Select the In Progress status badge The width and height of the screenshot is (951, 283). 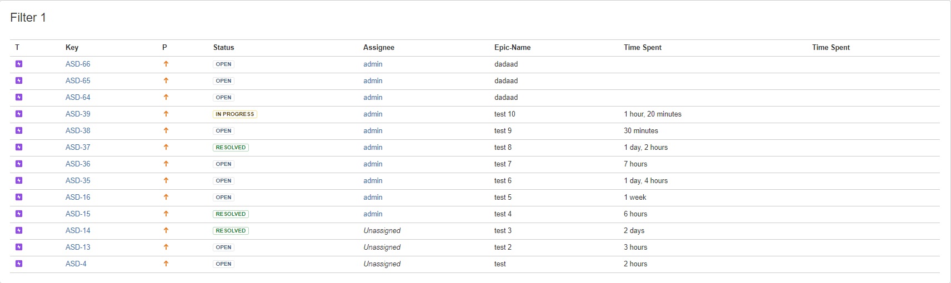pos(234,114)
